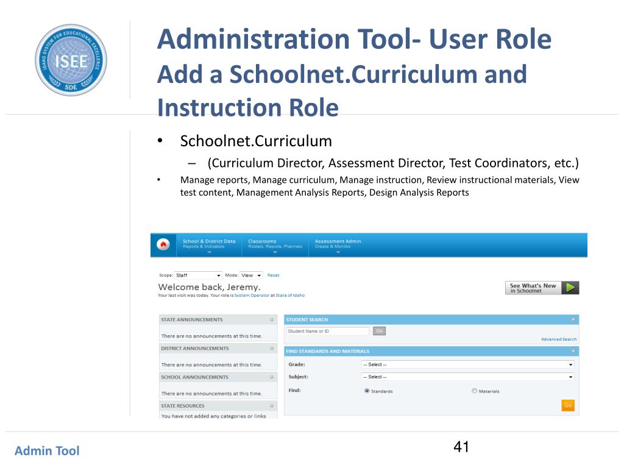This screenshot has width=624, height=468.
Task: Follow the State of Idaho link
Action: [290, 296]
